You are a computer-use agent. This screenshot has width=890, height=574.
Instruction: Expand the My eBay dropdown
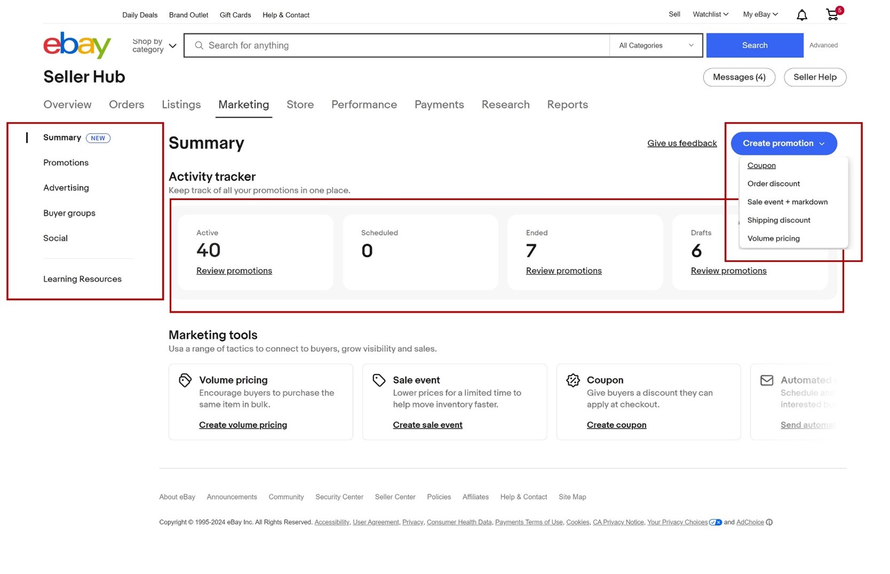[x=760, y=14]
